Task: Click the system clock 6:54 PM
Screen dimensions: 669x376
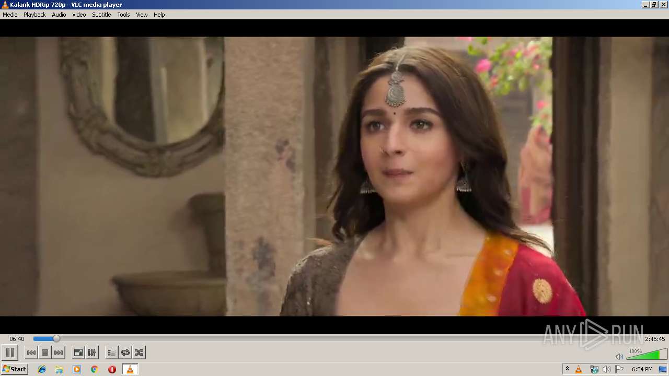Action: 642,369
